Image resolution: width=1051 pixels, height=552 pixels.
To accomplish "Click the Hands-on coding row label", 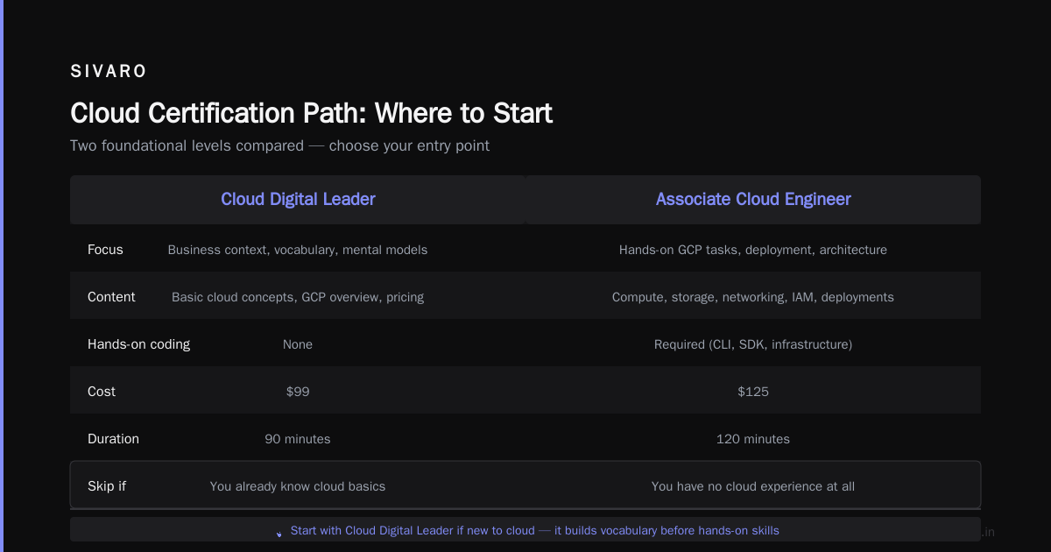I will click(138, 344).
